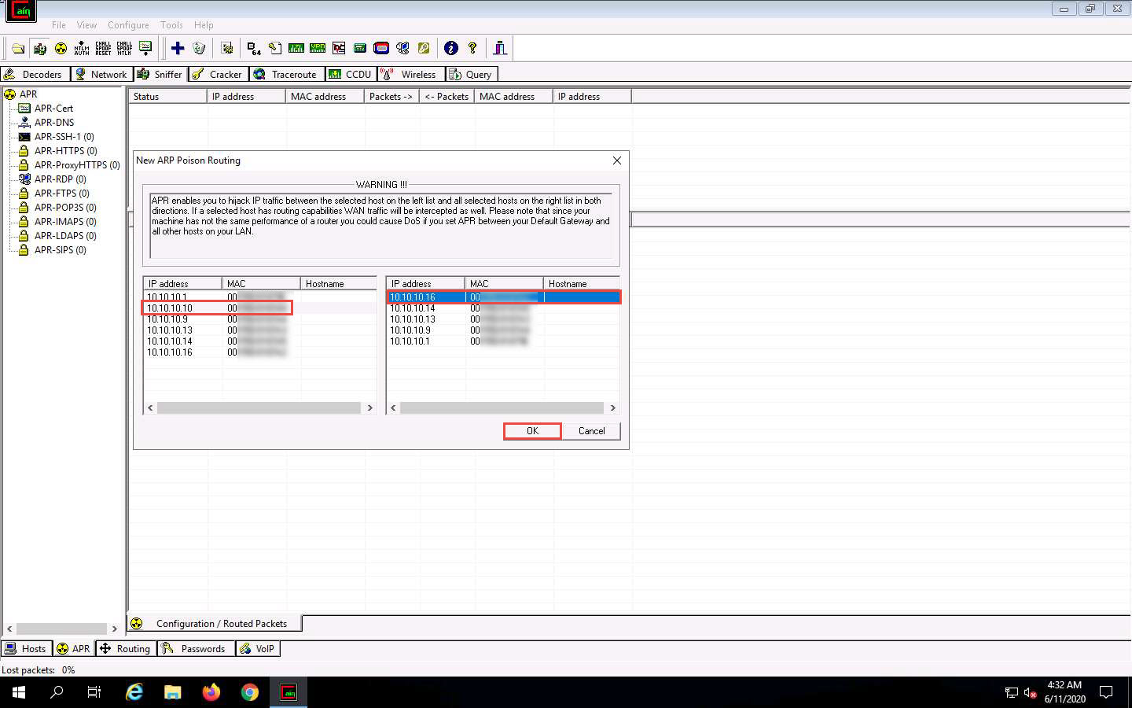Select APR-ProxyHTTPS (0) in the tree
Image resolution: width=1132 pixels, height=708 pixels.
coord(77,165)
